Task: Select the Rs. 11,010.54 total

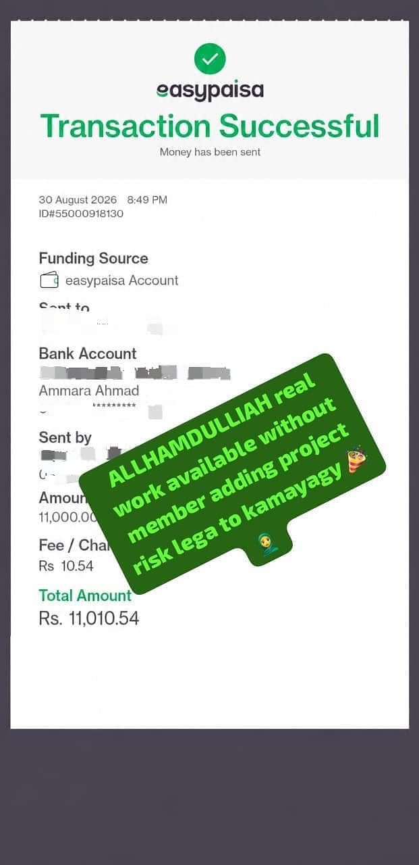Action: tap(89, 618)
